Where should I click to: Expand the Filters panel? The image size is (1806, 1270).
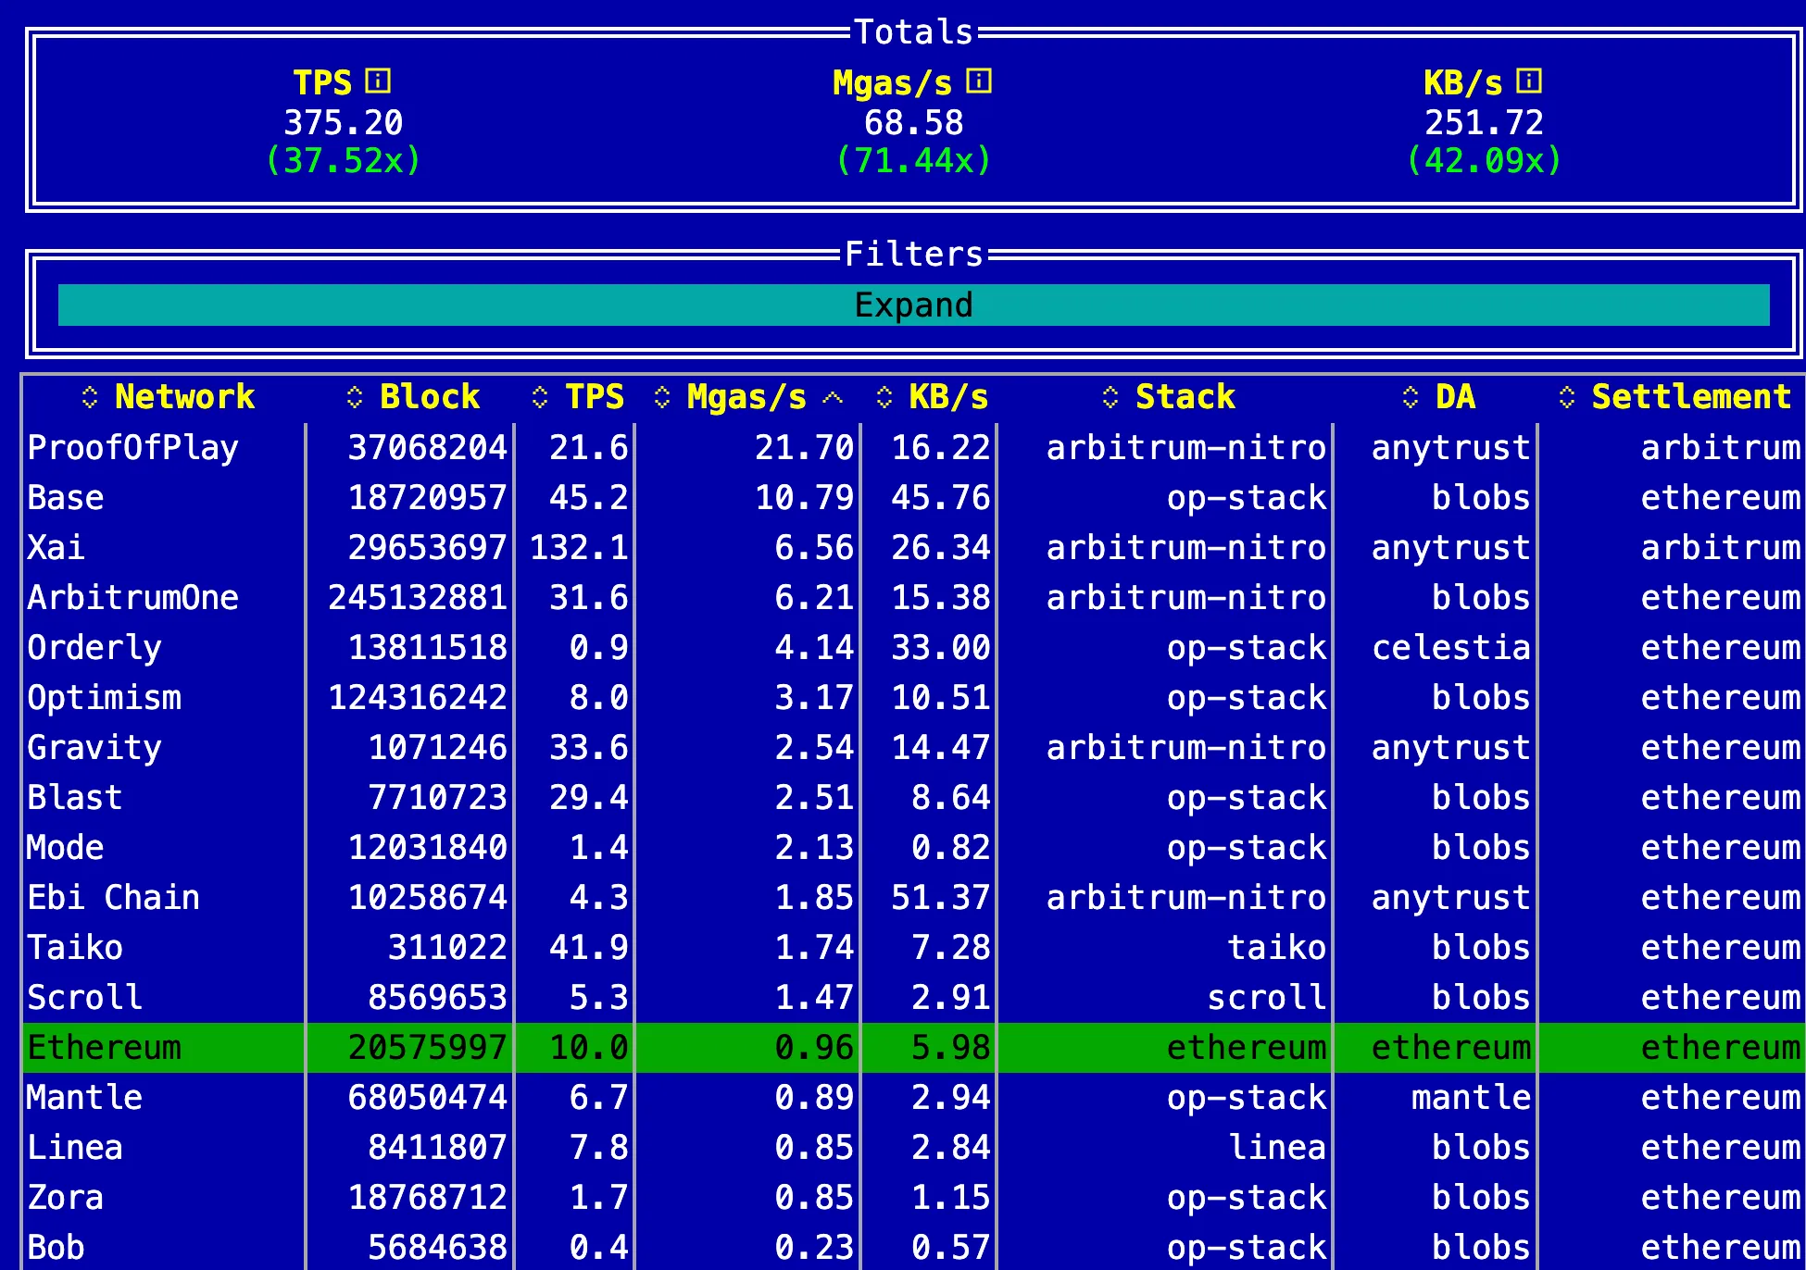point(913,305)
